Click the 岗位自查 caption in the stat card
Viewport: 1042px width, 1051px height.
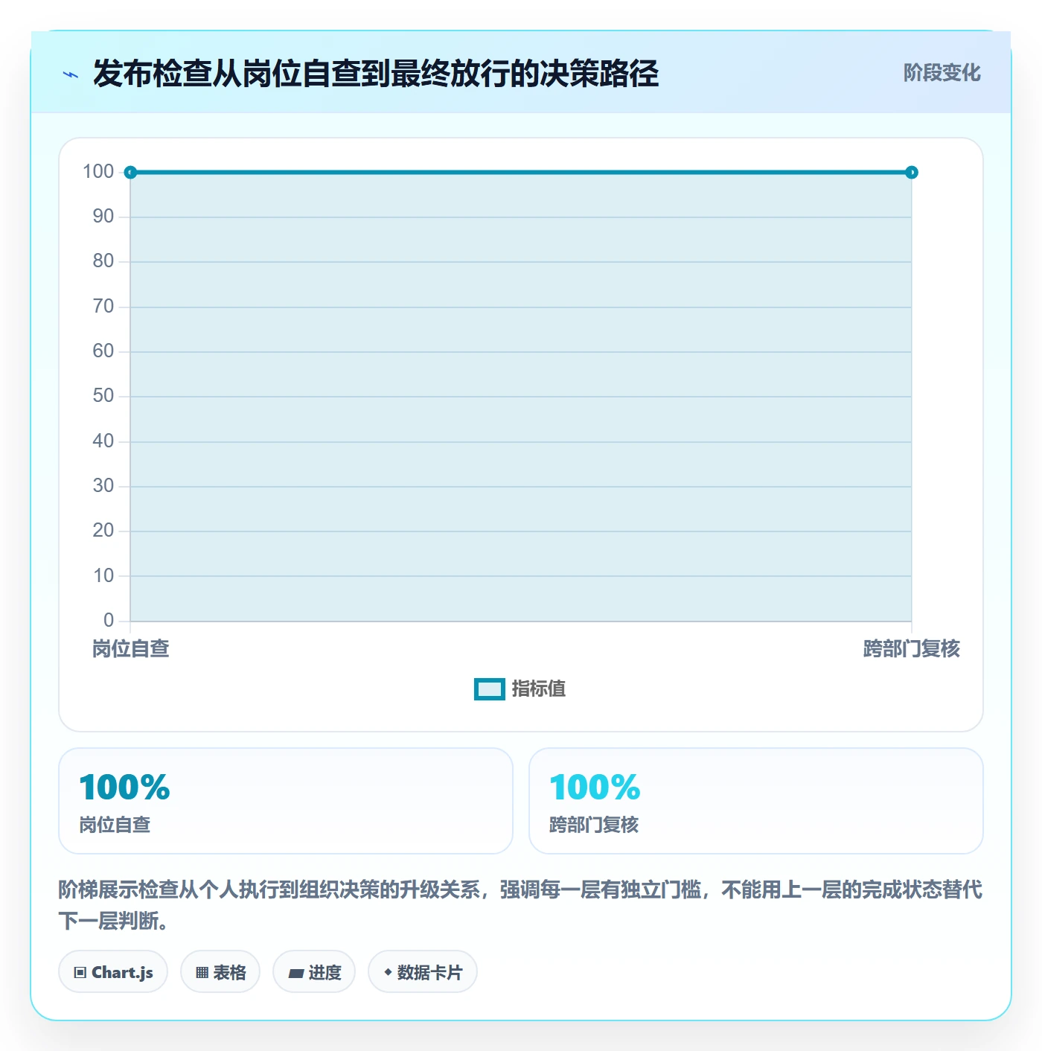[115, 825]
